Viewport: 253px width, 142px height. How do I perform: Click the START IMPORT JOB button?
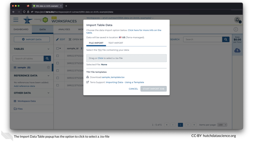[153, 89]
